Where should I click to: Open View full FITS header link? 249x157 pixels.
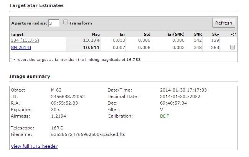point(34,146)
